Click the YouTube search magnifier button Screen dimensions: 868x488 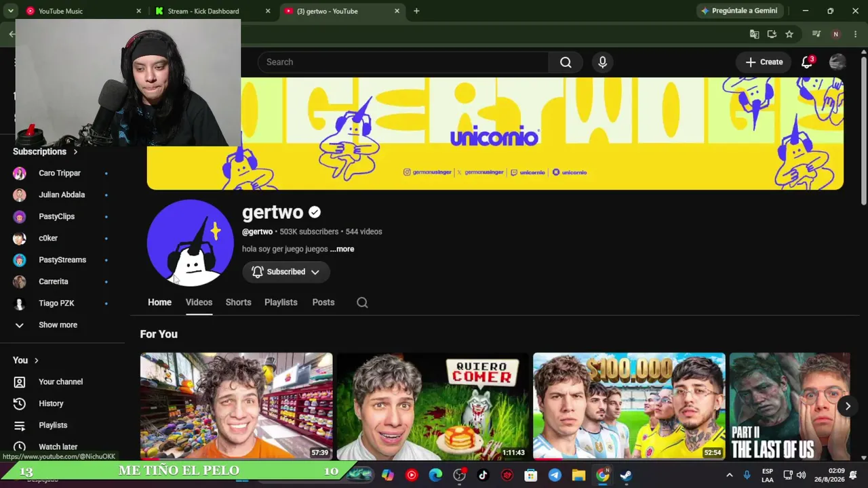[x=566, y=62]
